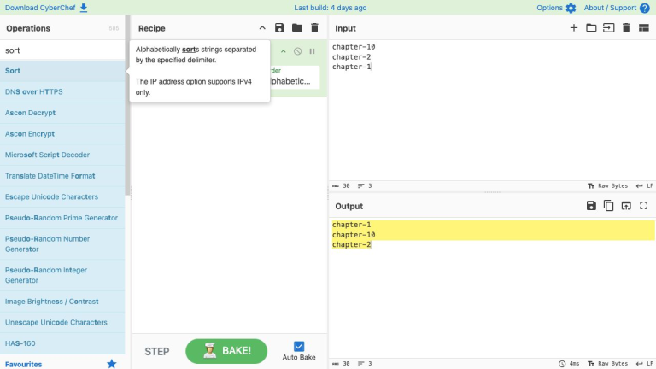Screen dimensions: 656x369
Task: Select Pseudo-Random Number Generator operation
Action: point(62,244)
